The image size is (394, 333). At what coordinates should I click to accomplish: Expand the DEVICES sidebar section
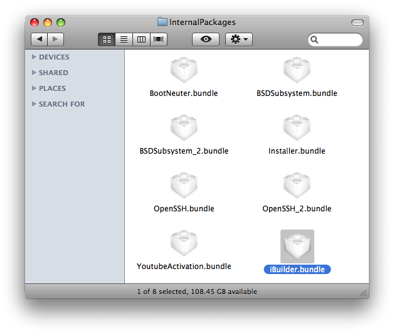pyautogui.click(x=34, y=57)
